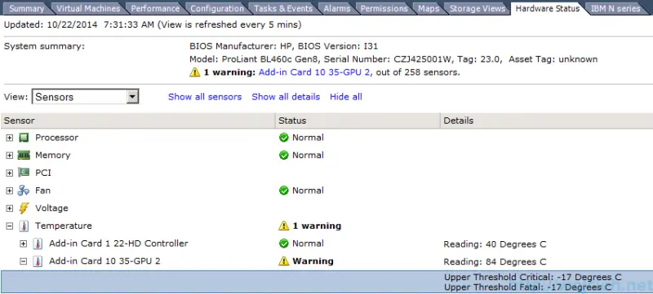
Task: Click the Temperature thermometer icon
Action: 24,226
